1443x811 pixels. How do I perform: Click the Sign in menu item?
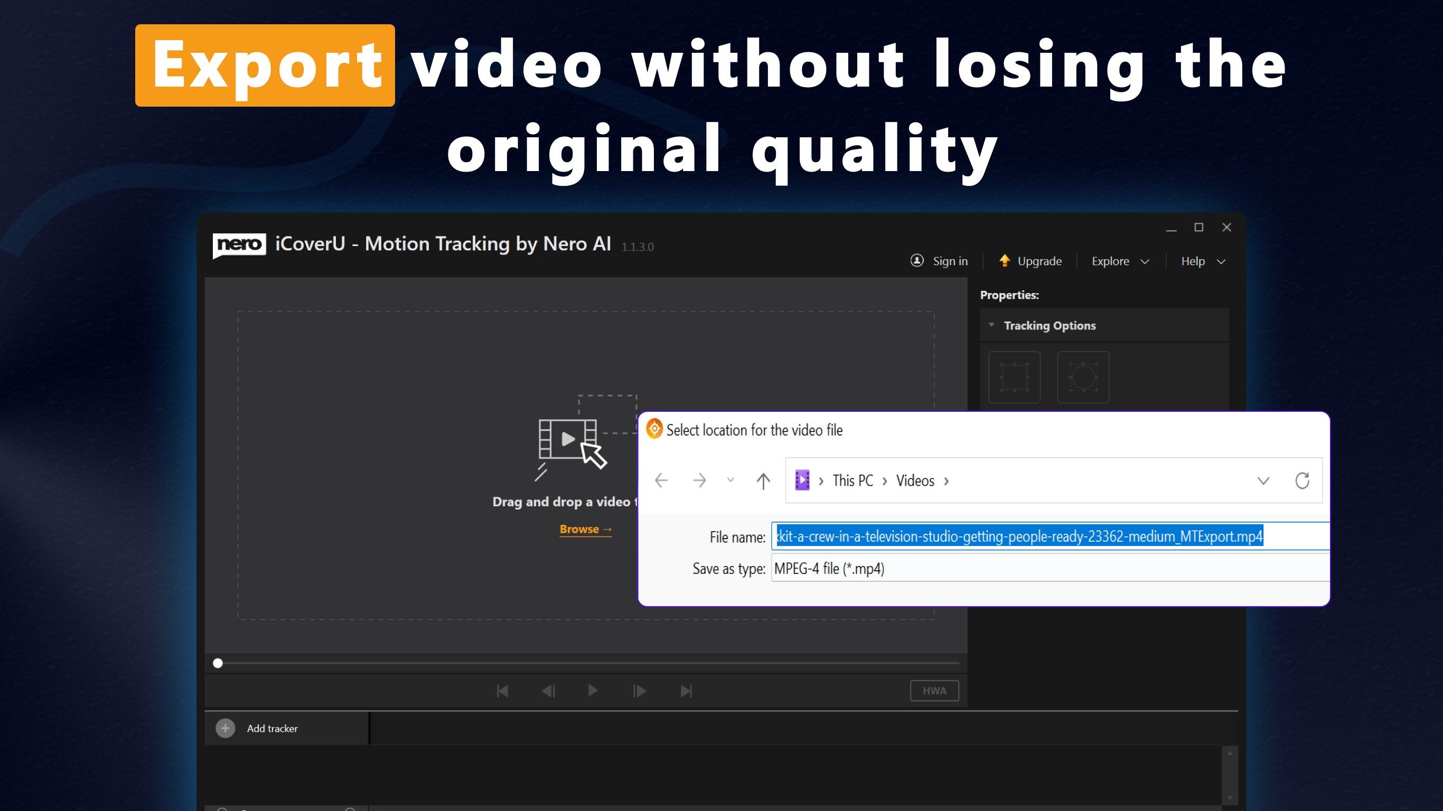click(939, 260)
